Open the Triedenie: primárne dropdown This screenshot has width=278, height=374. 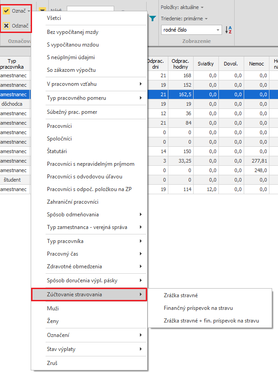click(184, 19)
